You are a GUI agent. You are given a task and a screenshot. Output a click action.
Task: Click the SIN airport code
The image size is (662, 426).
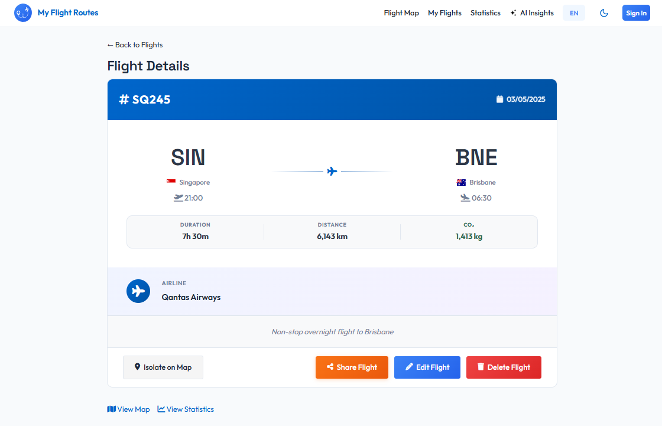pos(188,157)
